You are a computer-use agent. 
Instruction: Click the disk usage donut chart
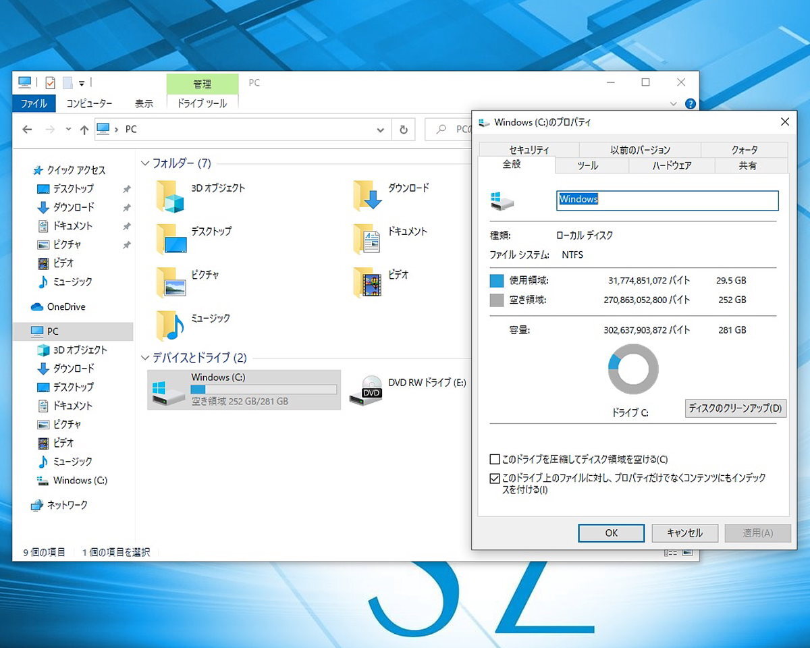[633, 369]
